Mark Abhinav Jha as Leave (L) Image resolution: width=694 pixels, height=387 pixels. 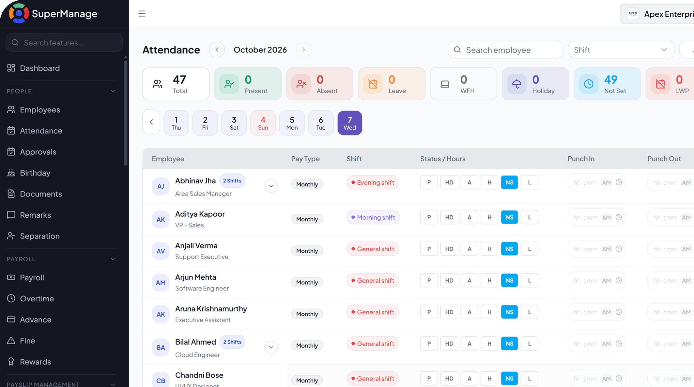[x=529, y=182]
